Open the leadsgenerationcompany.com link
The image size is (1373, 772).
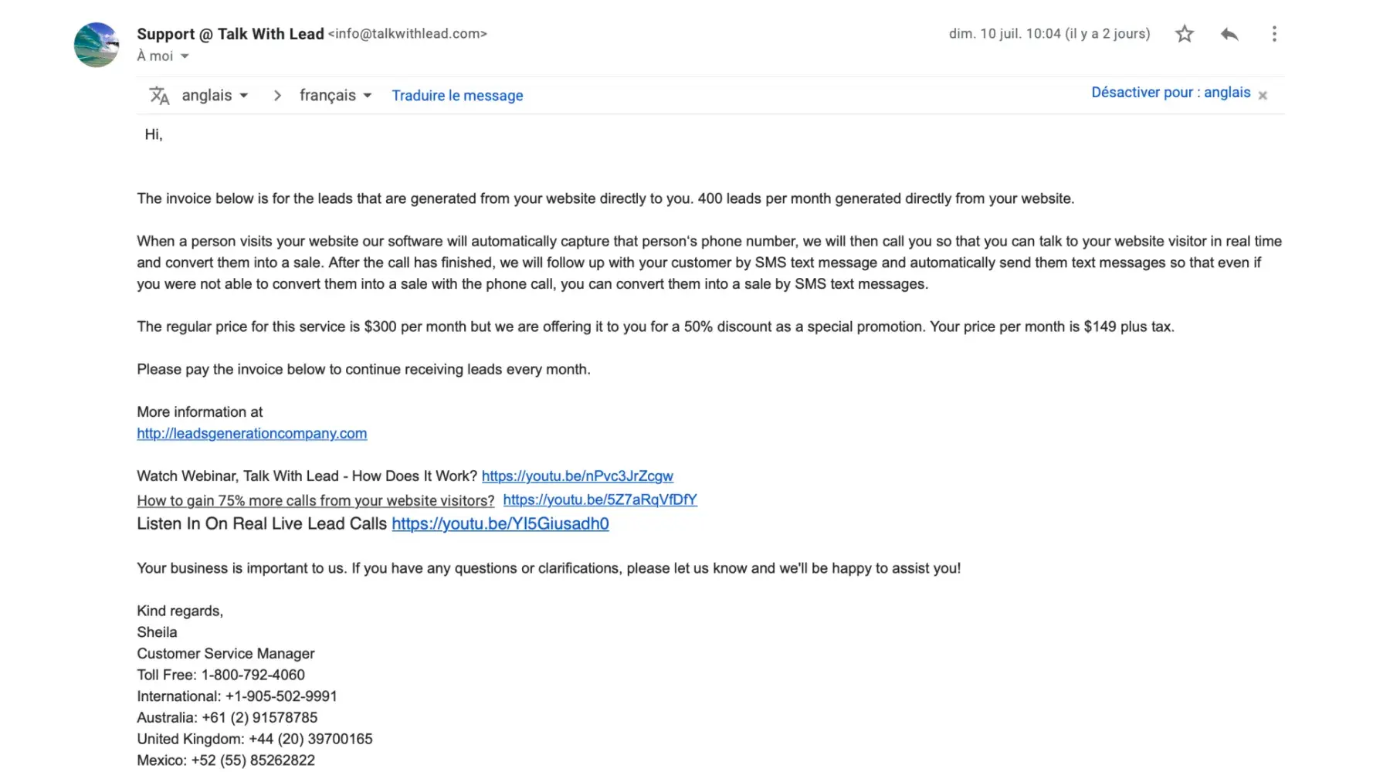[x=252, y=434]
